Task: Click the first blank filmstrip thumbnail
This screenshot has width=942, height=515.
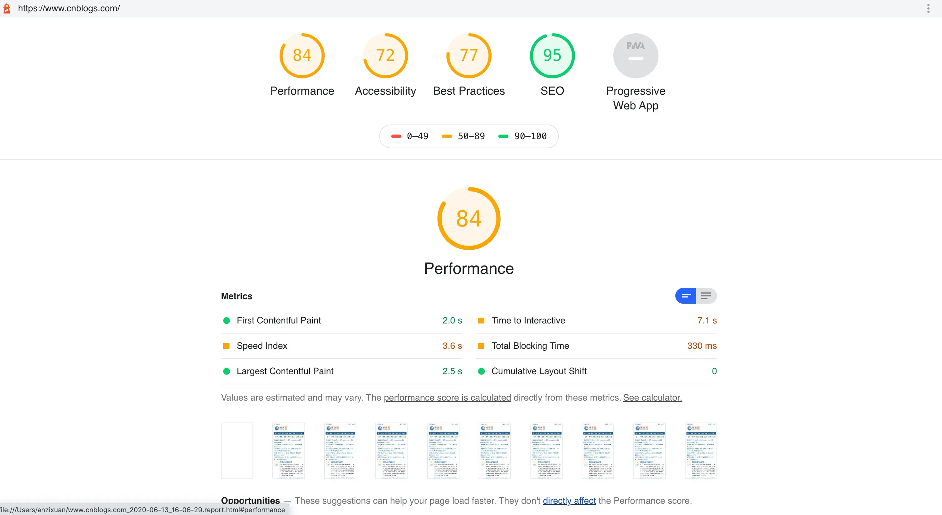Action: click(237, 451)
